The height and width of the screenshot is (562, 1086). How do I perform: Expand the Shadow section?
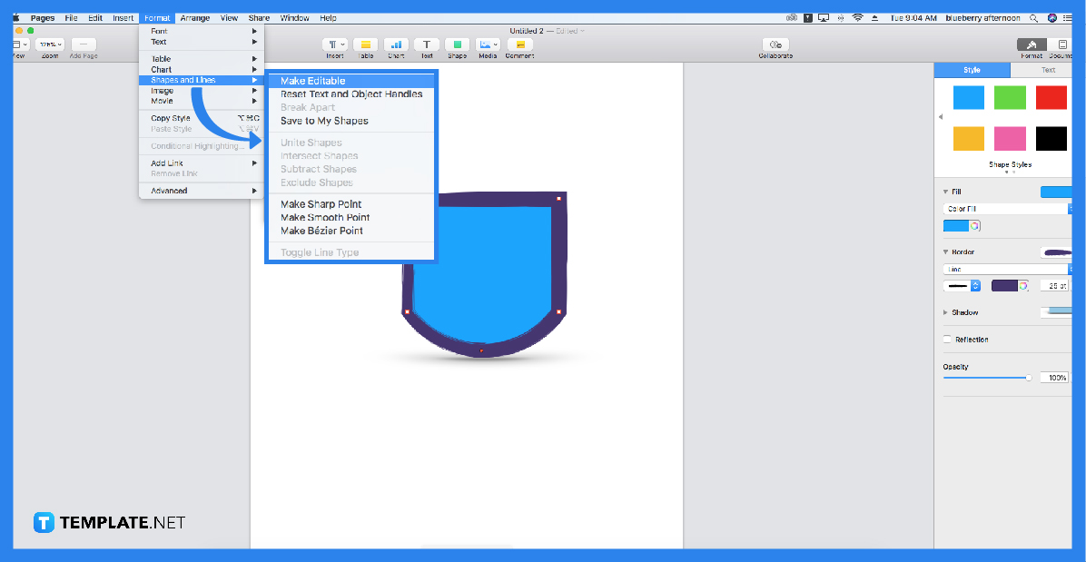943,311
